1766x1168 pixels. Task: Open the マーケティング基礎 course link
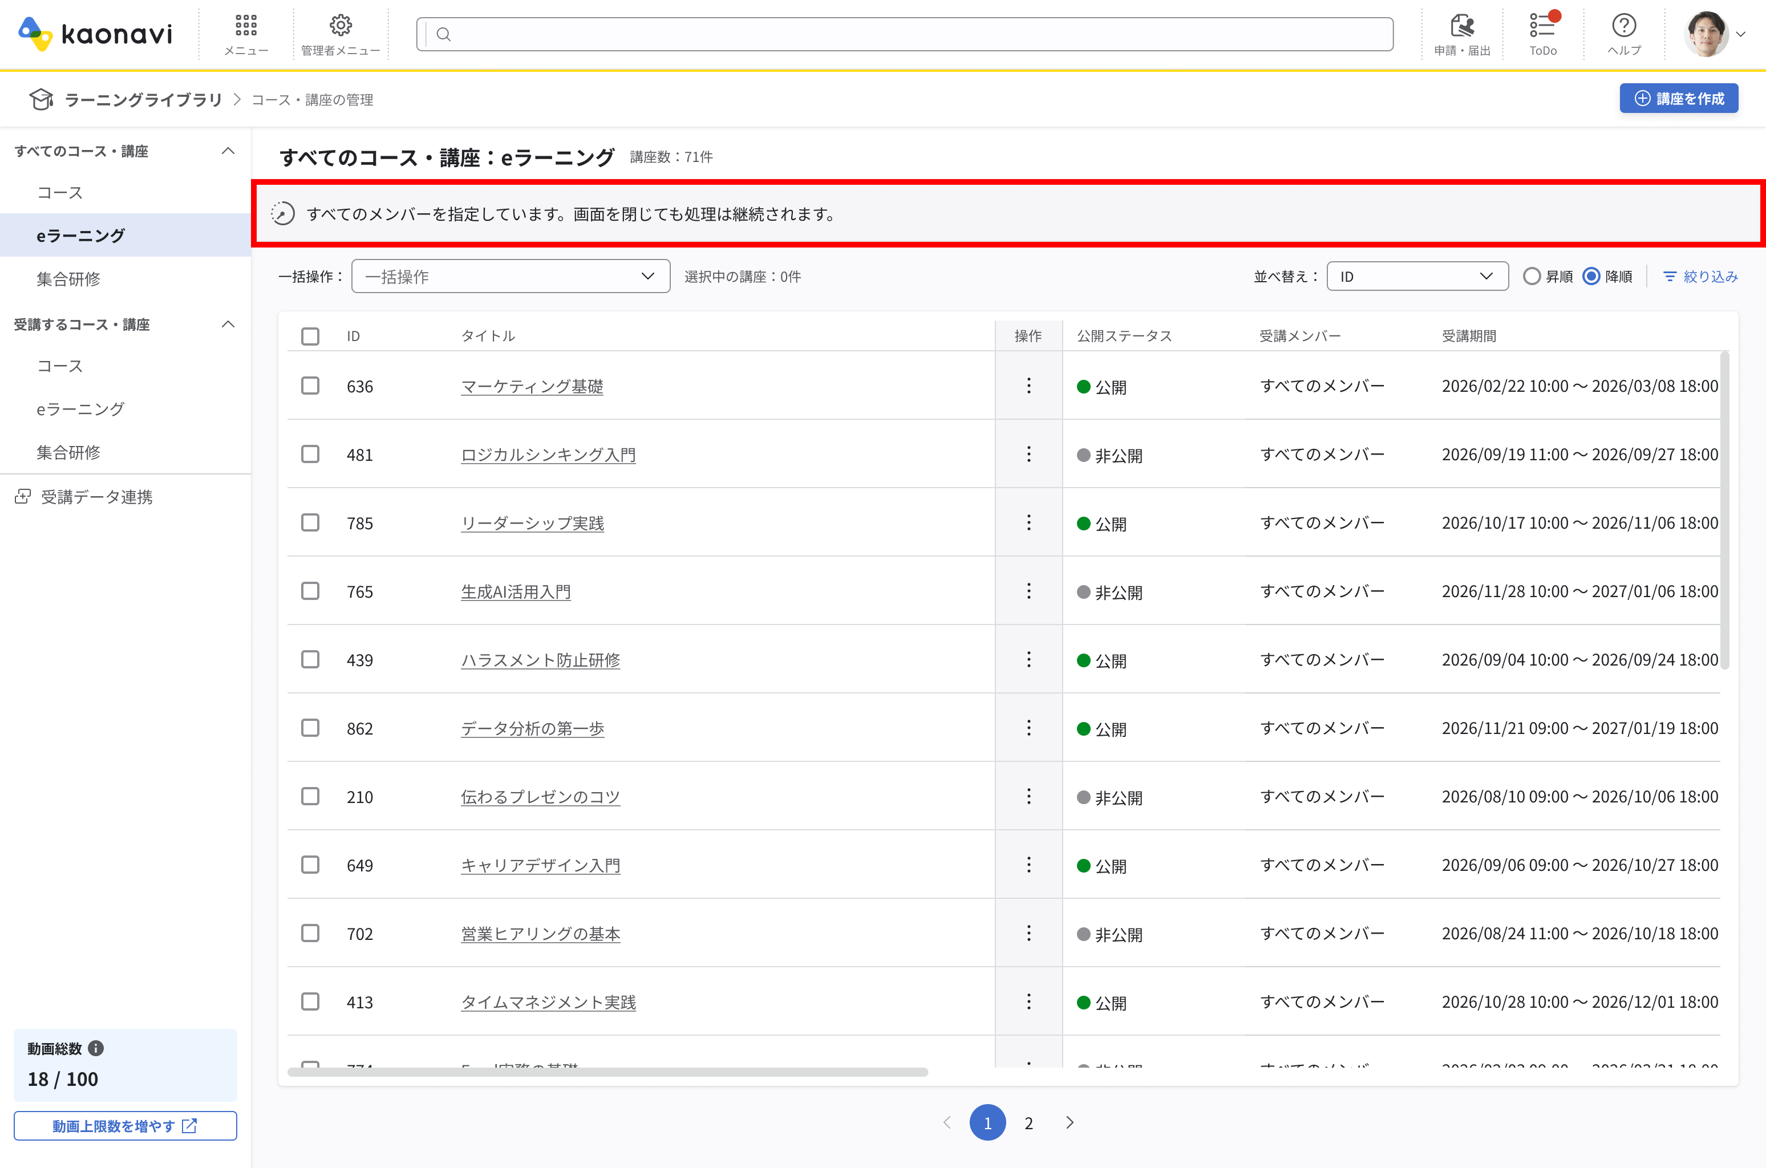[532, 387]
